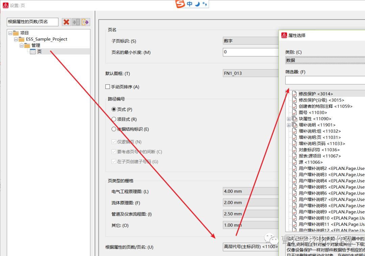Click the 其它 grid field 1.00 mm

coord(251,225)
